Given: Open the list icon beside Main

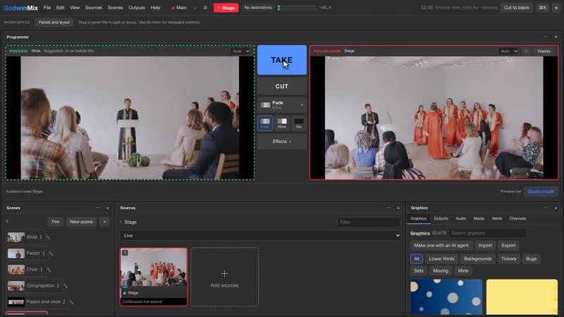Looking at the screenshot, I should pyautogui.click(x=205, y=8).
